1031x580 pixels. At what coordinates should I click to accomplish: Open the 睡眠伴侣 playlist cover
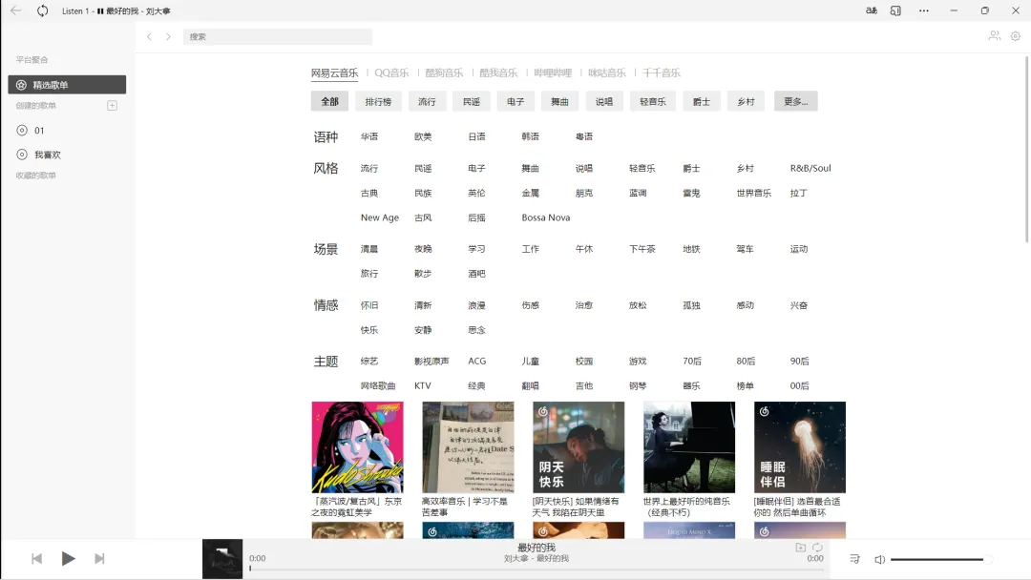pos(800,447)
